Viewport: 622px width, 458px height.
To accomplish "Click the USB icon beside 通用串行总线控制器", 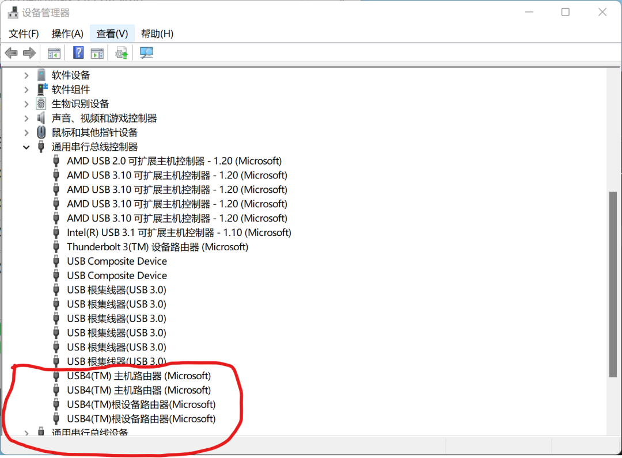I will (x=41, y=146).
